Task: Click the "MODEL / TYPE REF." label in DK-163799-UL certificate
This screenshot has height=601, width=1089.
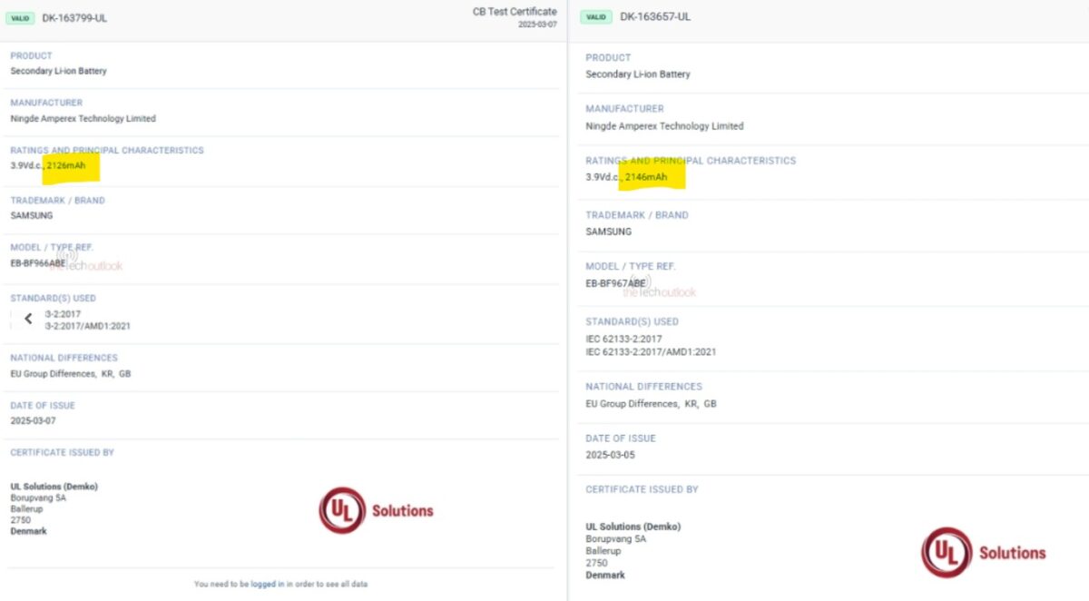Action: point(52,247)
